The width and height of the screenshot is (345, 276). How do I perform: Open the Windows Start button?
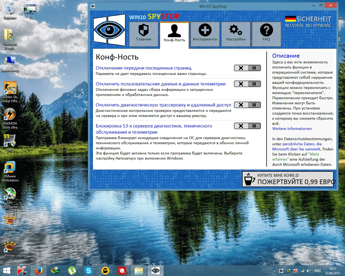click(6, 271)
